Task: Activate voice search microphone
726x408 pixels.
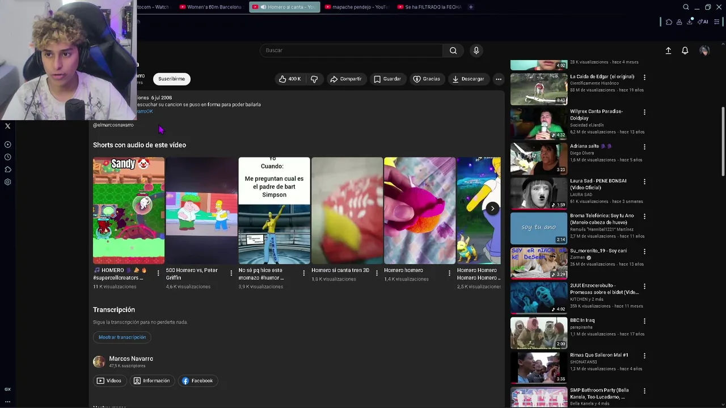Action: (x=476, y=50)
